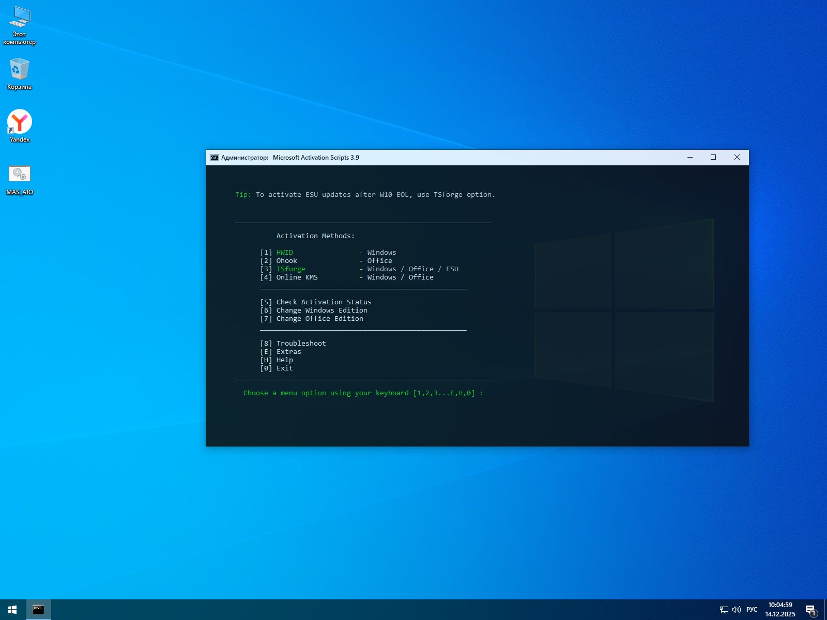827x620 pixels.
Task: Close the Microsoft Activation Scripts window
Action: tap(737, 158)
